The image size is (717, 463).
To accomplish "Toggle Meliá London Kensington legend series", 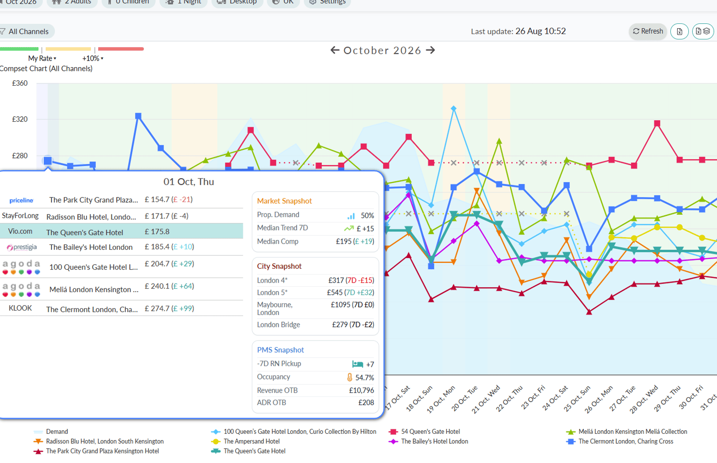I will tap(626, 432).
